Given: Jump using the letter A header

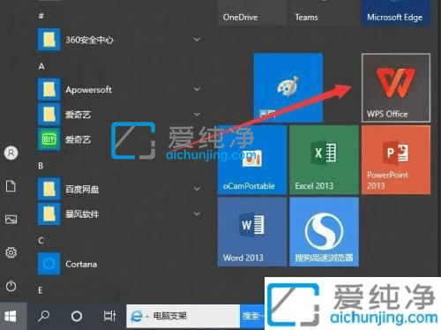Looking at the screenshot, I should coord(41,66).
